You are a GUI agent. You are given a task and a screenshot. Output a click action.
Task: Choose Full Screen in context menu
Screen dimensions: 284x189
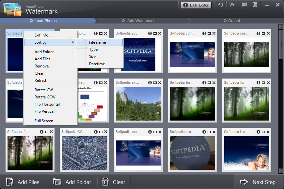click(x=50, y=121)
